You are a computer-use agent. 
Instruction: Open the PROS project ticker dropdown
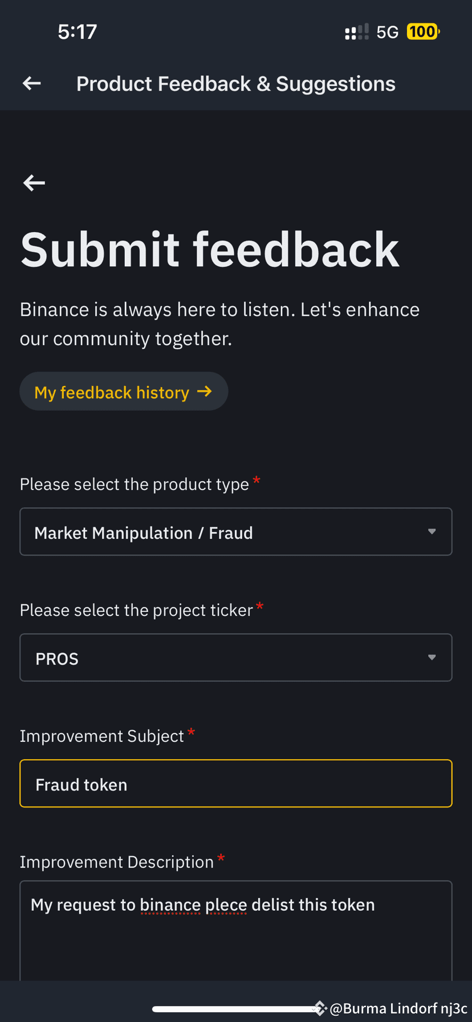pos(236,657)
